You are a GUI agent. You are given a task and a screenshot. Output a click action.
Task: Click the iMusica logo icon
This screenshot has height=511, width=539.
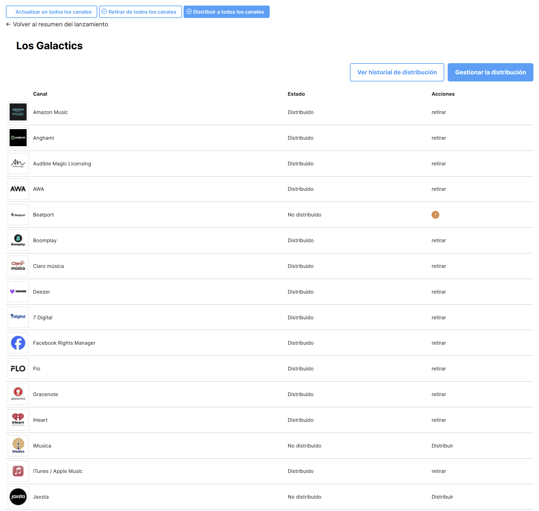tap(18, 446)
